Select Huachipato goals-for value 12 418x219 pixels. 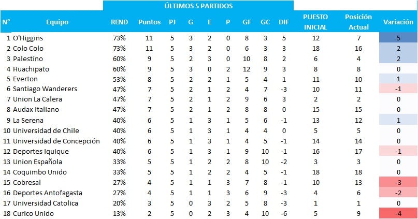click(x=247, y=69)
